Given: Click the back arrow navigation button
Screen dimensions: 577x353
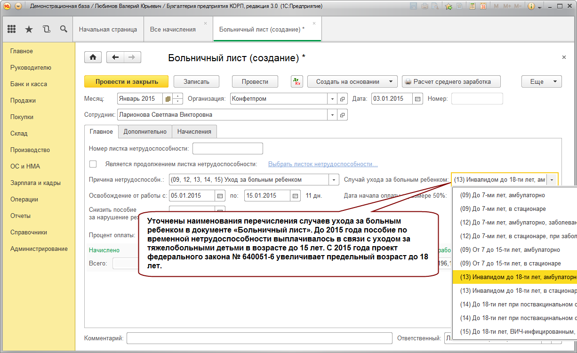Looking at the screenshot, I should [115, 57].
